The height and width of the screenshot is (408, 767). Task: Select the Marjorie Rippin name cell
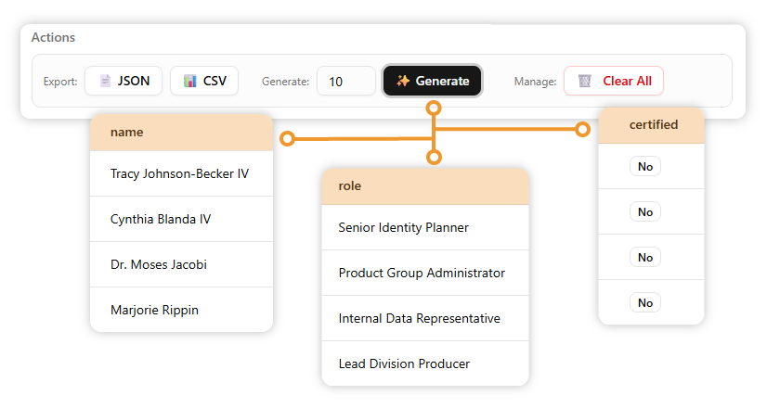pyautogui.click(x=154, y=310)
